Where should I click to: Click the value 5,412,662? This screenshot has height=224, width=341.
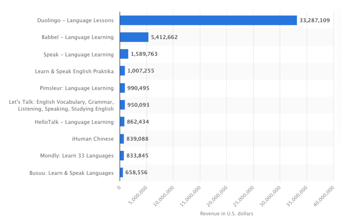(x=165, y=37)
